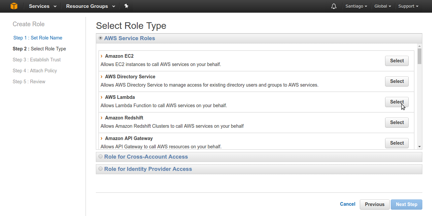This screenshot has width=432, height=216.
Task: Click Select button for Amazon EC2
Action: pyautogui.click(x=397, y=61)
